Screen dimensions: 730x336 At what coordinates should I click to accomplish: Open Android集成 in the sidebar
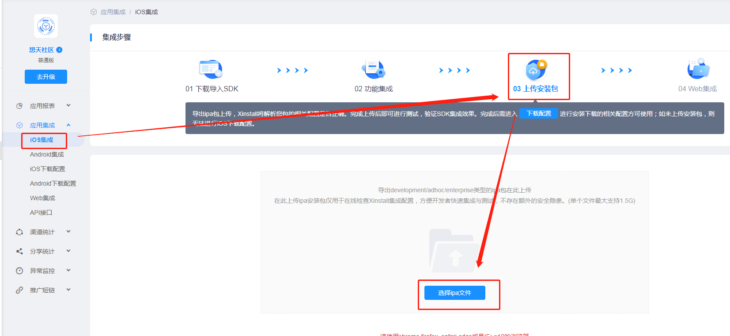pyautogui.click(x=47, y=154)
